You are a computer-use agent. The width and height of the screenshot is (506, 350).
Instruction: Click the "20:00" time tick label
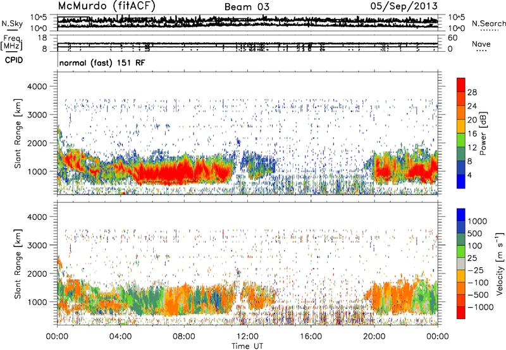(x=374, y=337)
